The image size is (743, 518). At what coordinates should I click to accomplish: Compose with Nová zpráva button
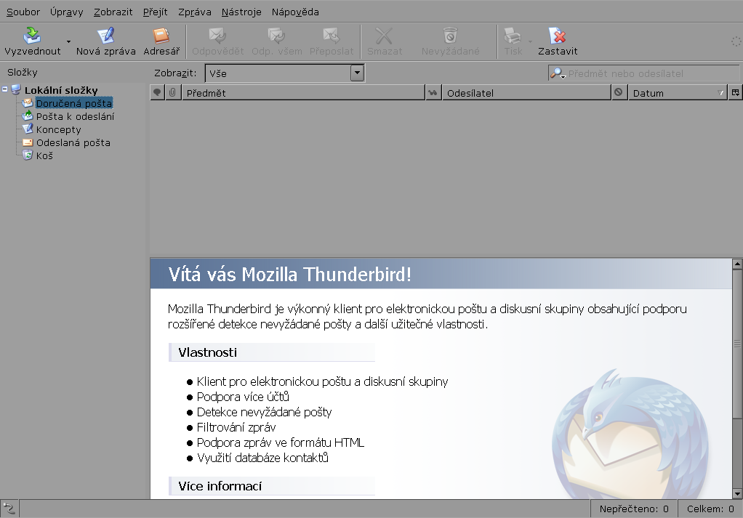point(105,41)
